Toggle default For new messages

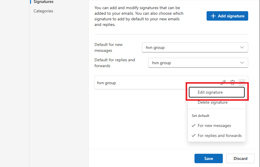[x=217, y=125]
